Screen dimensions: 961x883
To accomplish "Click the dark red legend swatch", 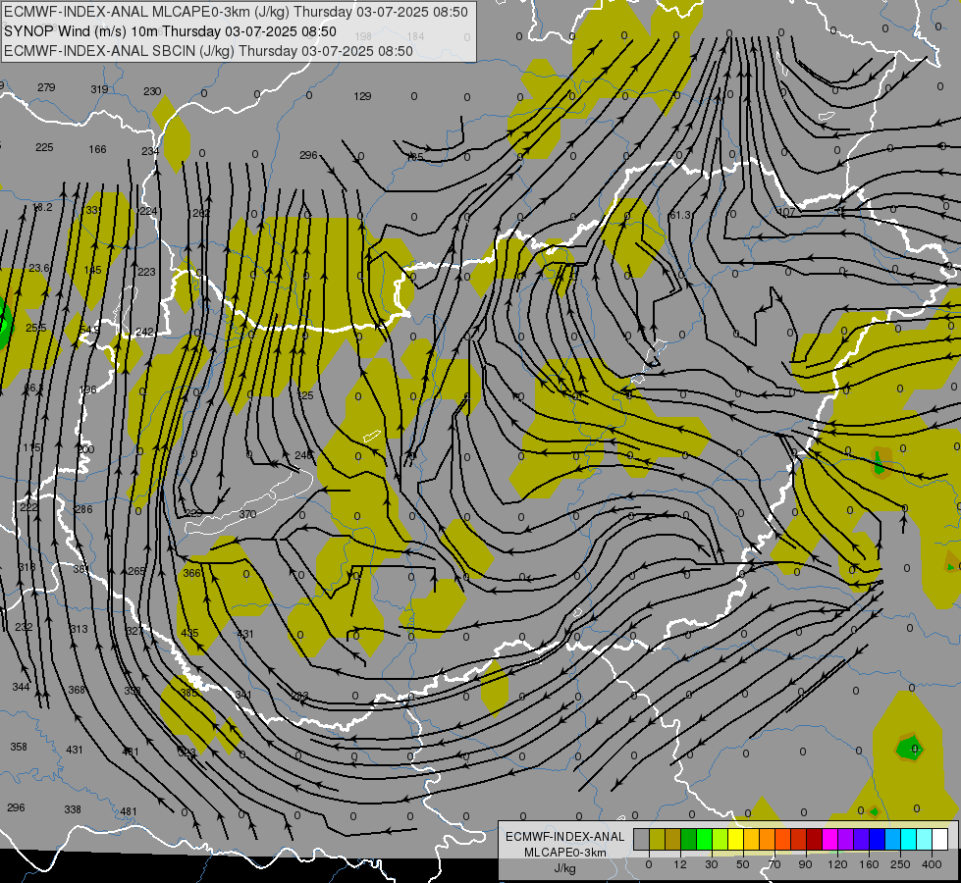I will coord(814,840).
